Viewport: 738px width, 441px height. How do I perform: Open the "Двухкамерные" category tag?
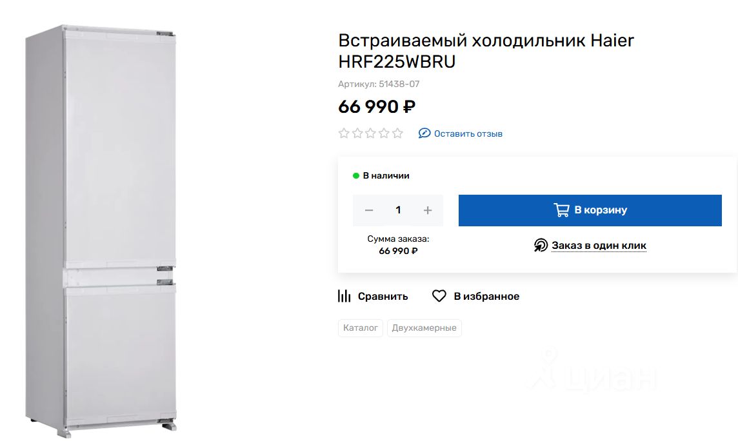[x=424, y=328]
